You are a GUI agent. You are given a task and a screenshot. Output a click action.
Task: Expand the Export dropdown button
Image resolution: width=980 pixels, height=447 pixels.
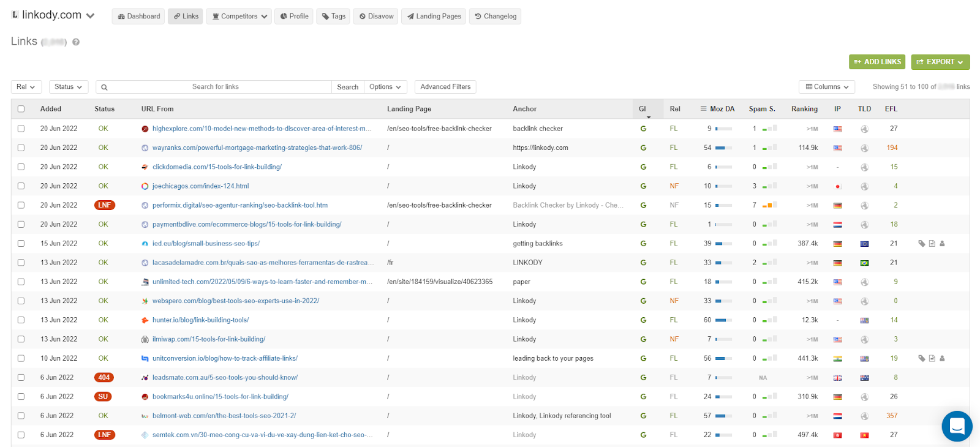click(x=940, y=62)
